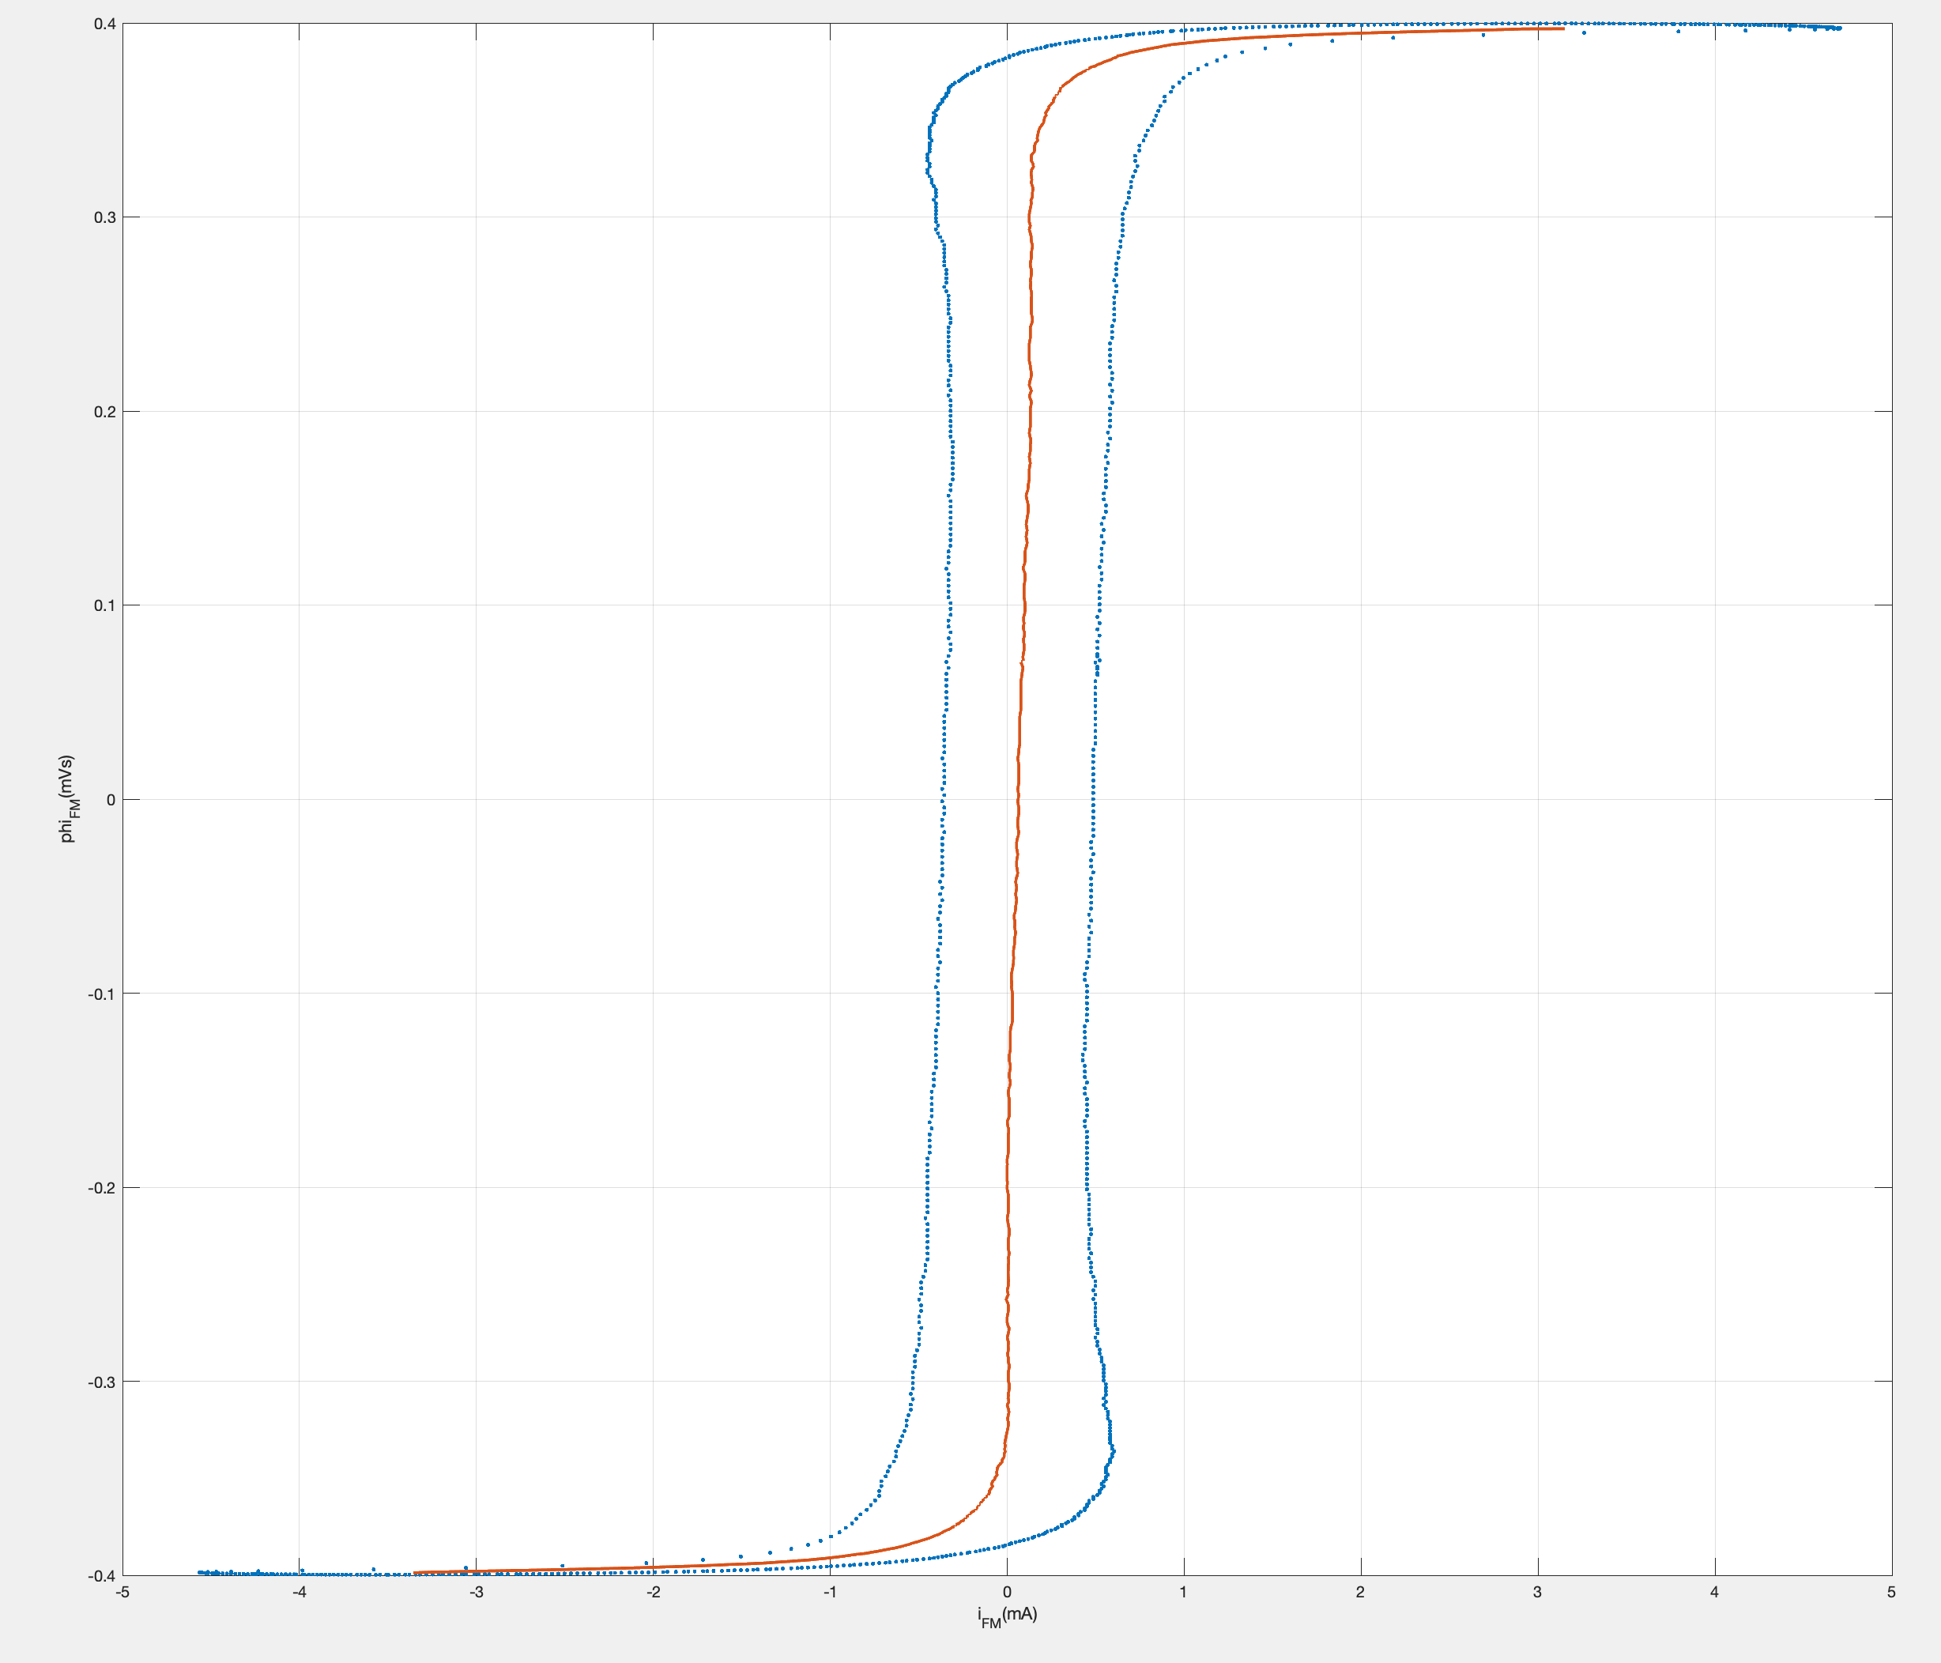Click y-axis tick label 0.4
Viewport: 1941px width, 1663px height.
(x=104, y=24)
